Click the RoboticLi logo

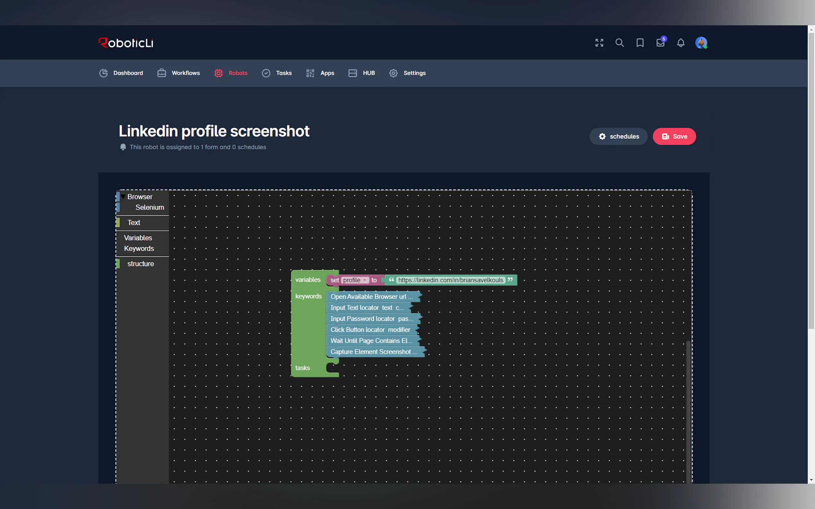coord(126,43)
